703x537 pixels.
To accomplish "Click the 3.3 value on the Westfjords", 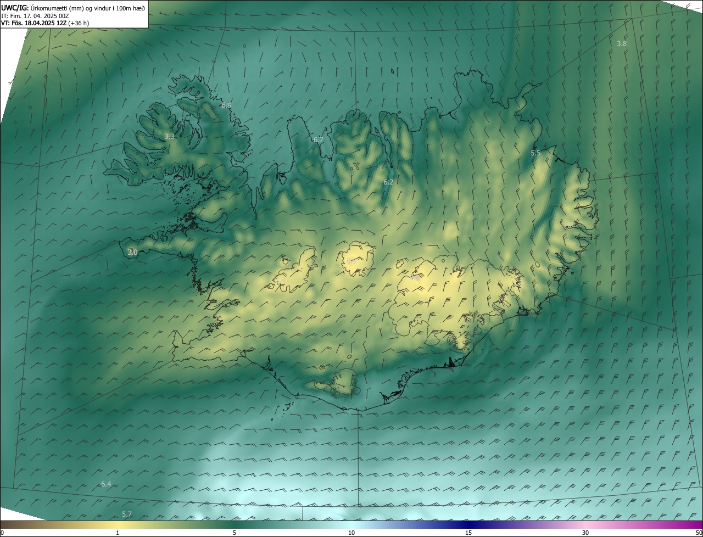I will (169, 136).
